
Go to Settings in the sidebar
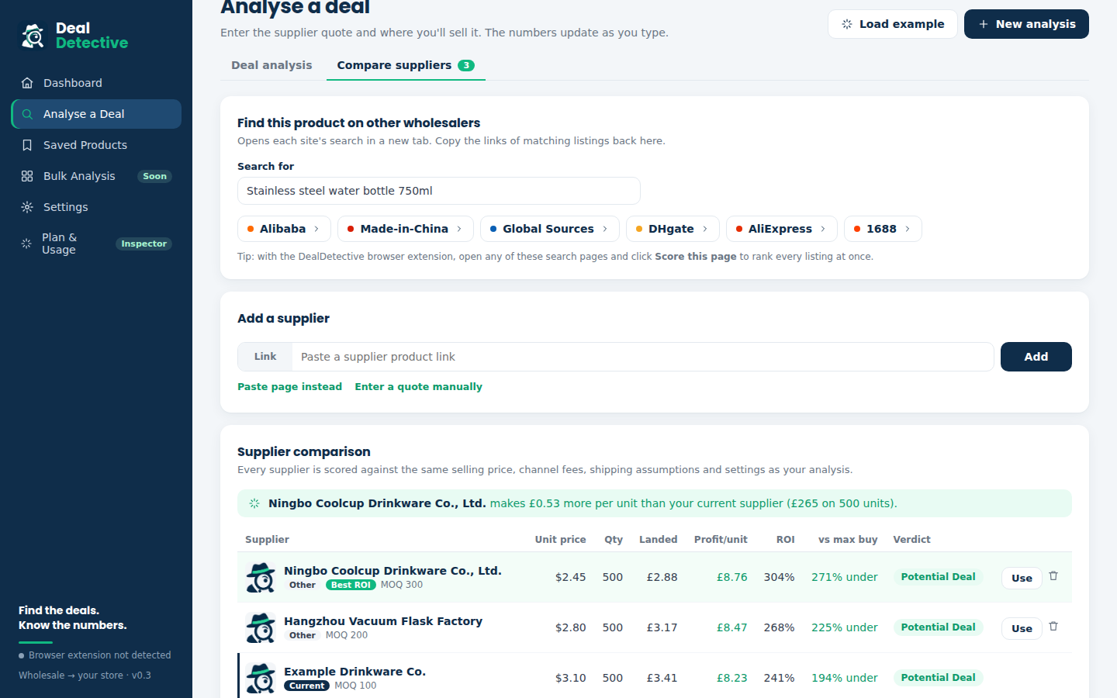(x=96, y=207)
